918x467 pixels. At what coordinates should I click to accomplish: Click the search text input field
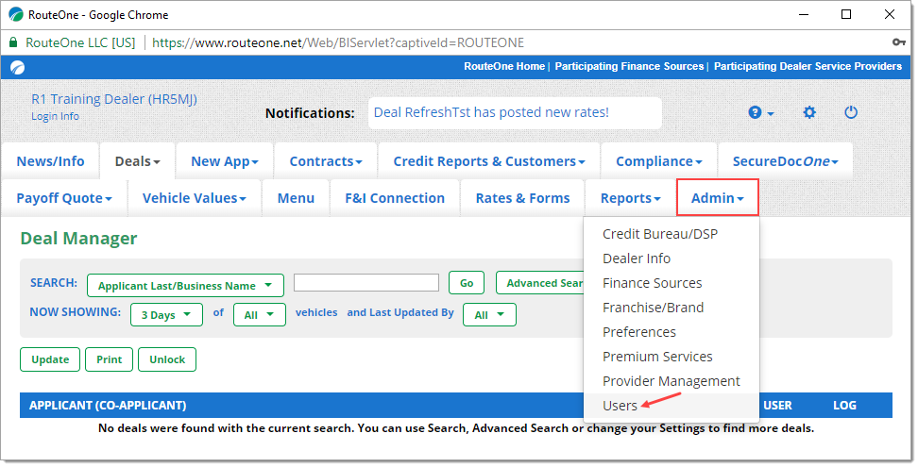pos(366,282)
